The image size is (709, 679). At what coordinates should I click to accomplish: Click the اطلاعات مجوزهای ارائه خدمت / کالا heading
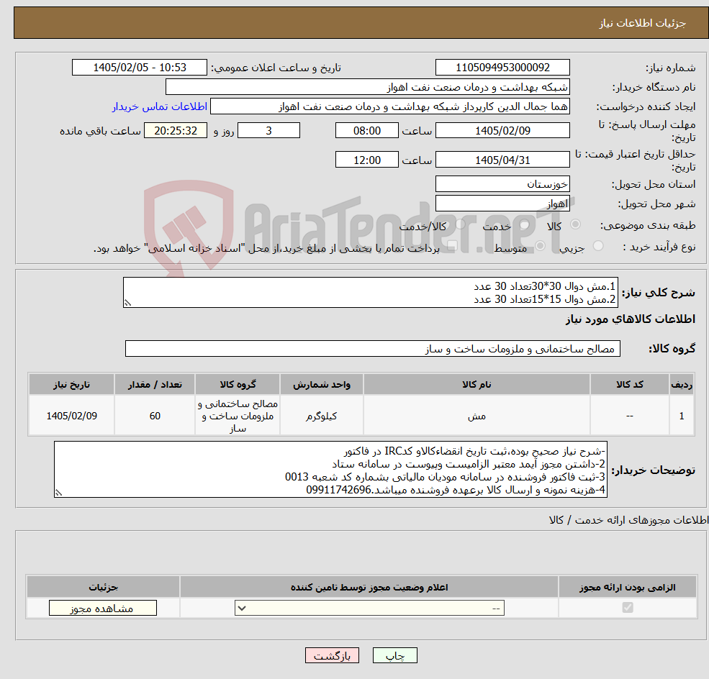628,520
